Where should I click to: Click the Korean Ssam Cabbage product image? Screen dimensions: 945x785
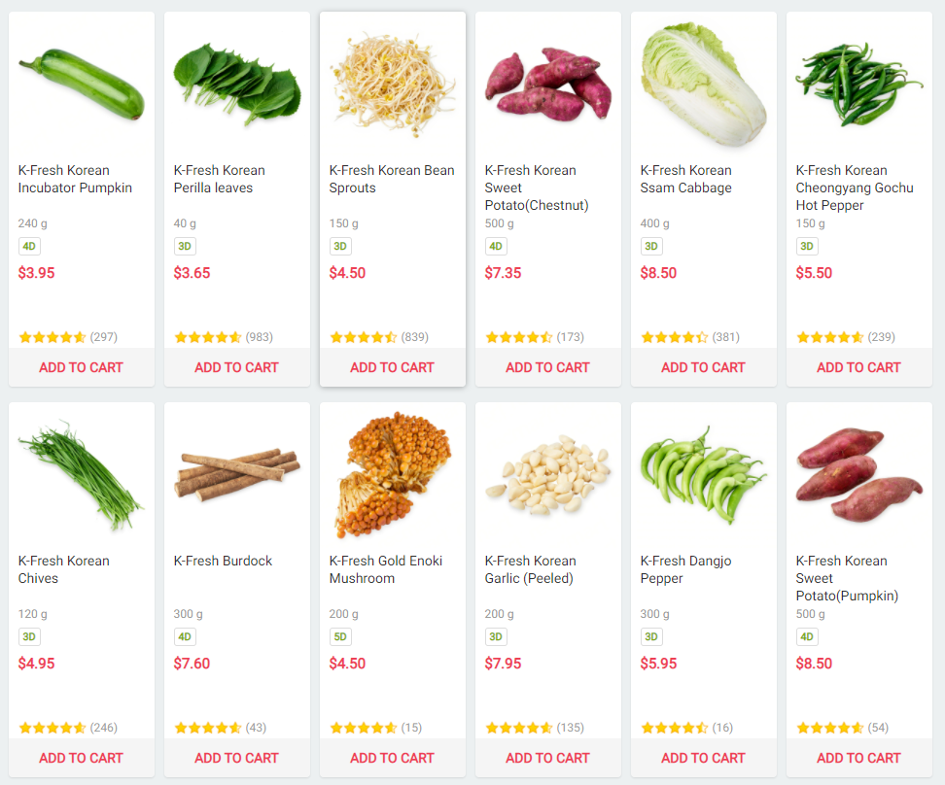pyautogui.click(x=703, y=84)
